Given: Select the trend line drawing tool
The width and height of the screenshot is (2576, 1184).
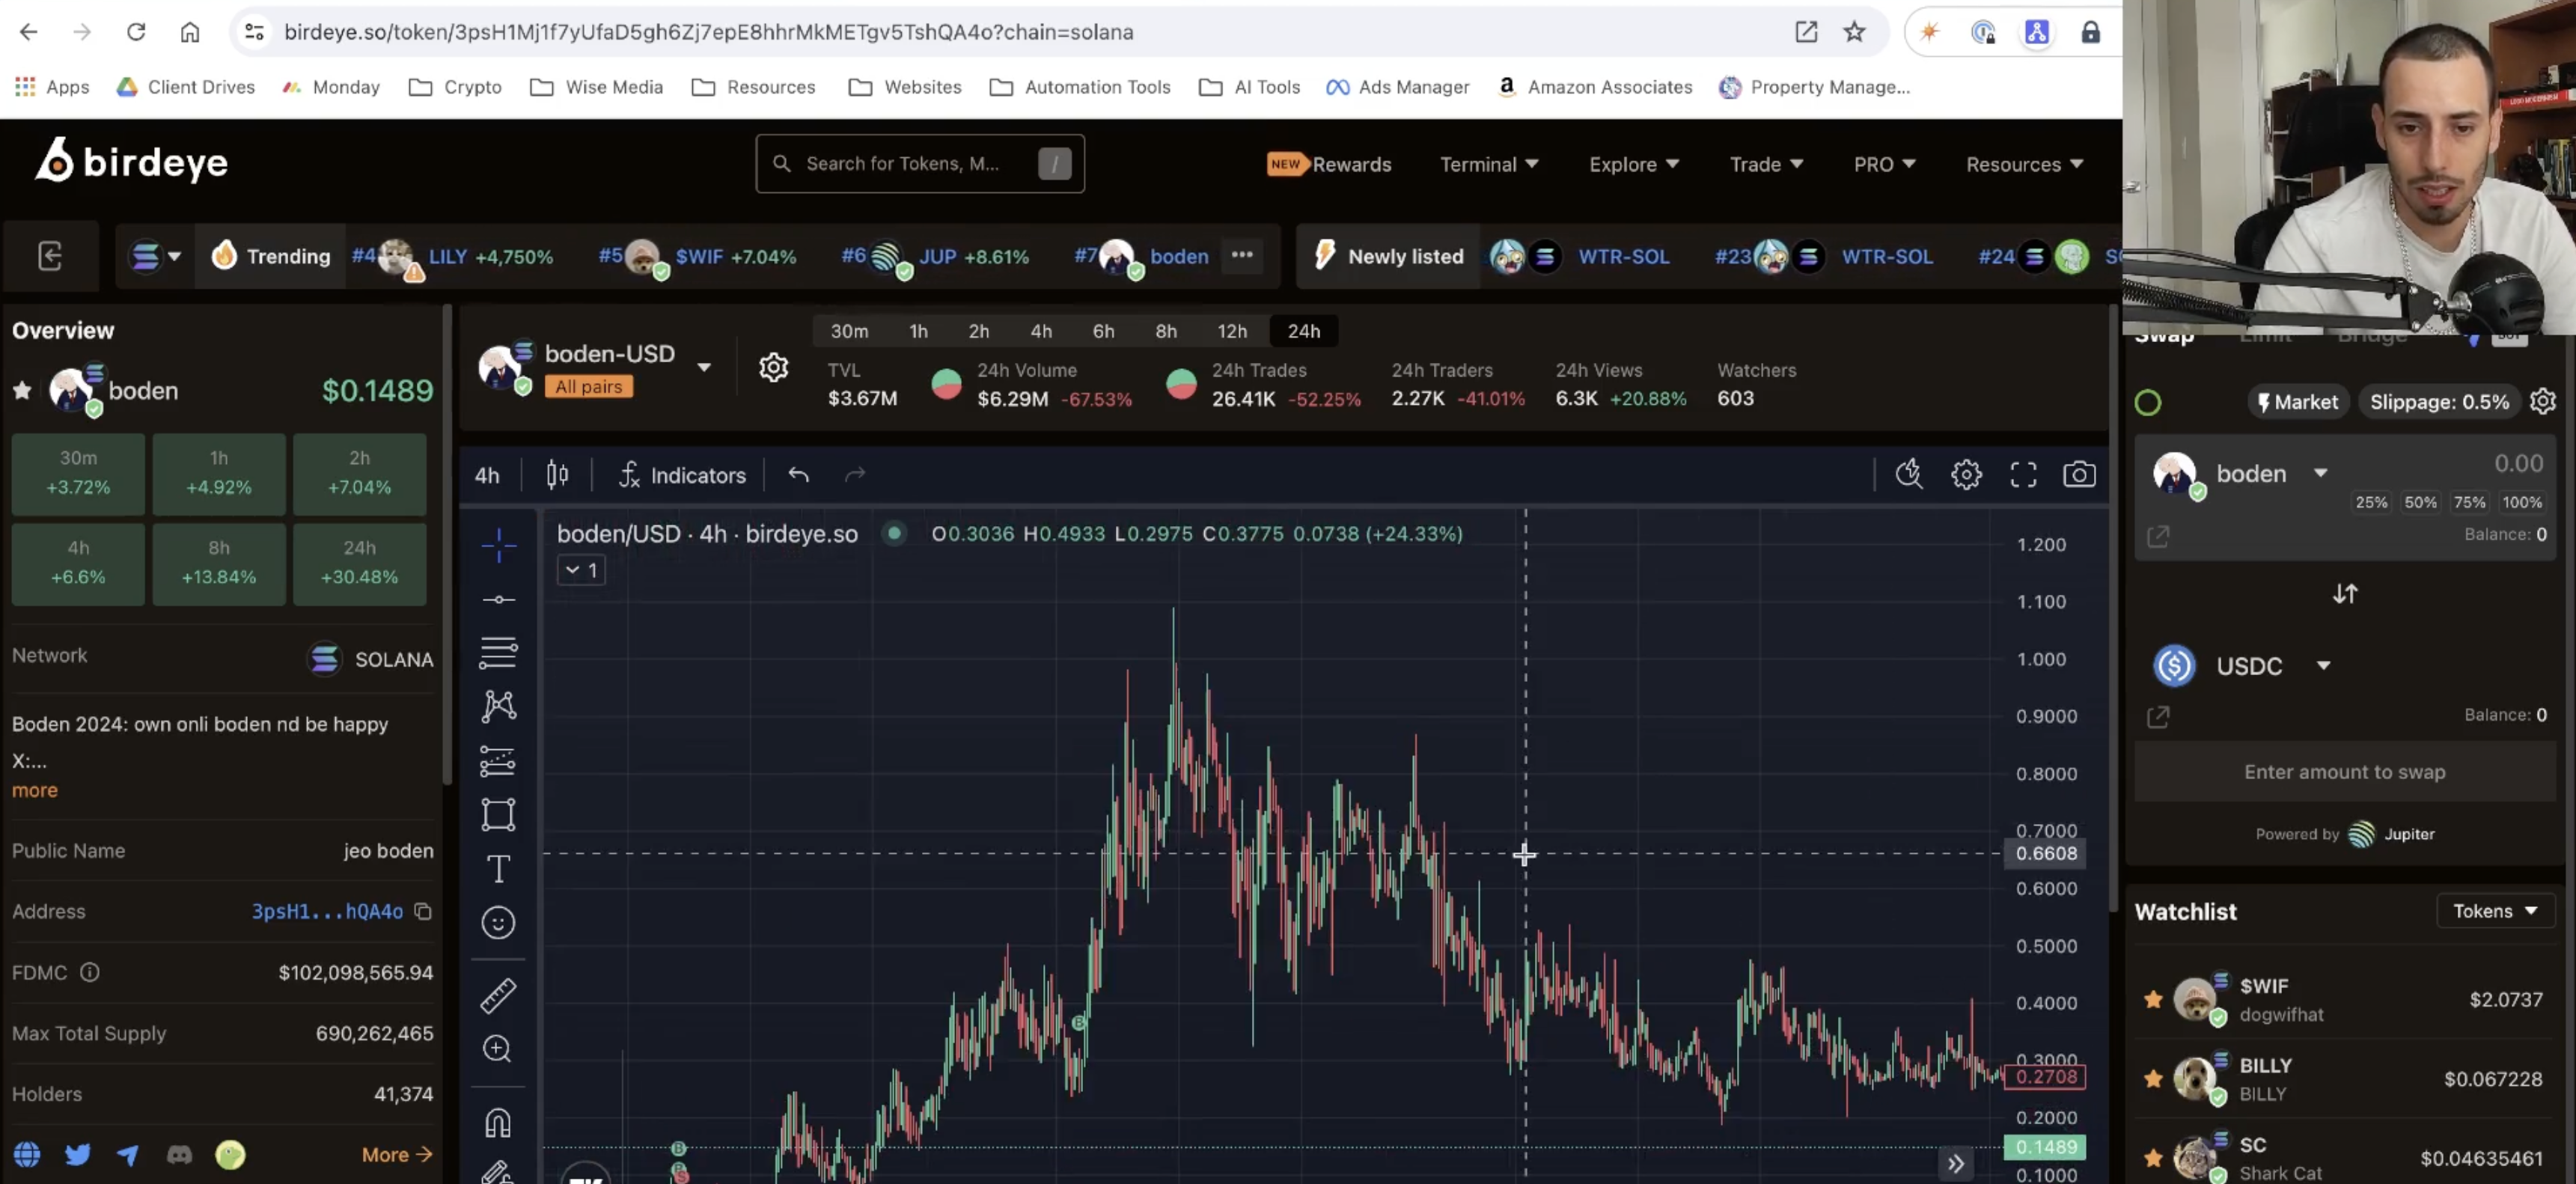Looking at the screenshot, I should click(498, 600).
